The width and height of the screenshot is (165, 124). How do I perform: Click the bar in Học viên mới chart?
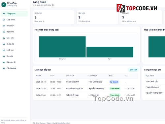coord(157,47)
